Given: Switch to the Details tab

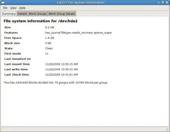Looking at the screenshot, I should (22, 14).
